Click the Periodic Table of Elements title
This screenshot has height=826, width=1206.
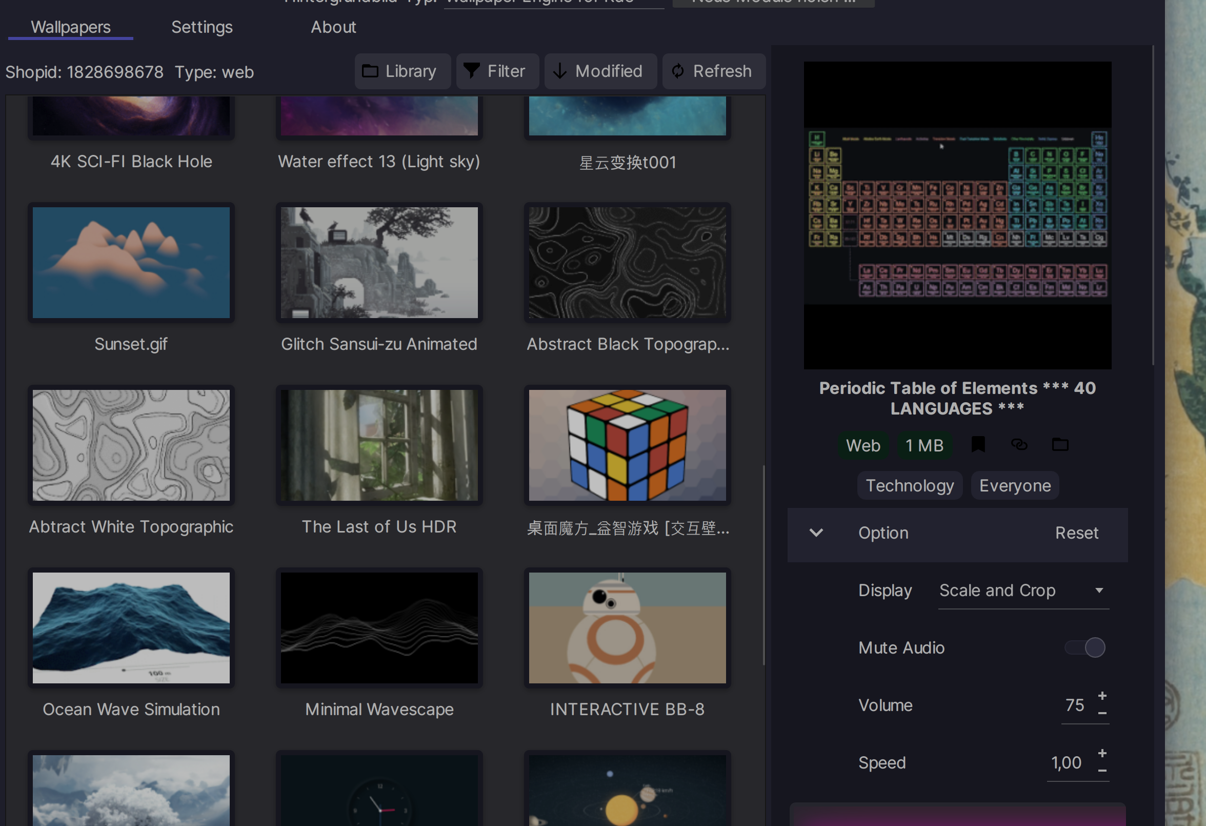click(957, 398)
